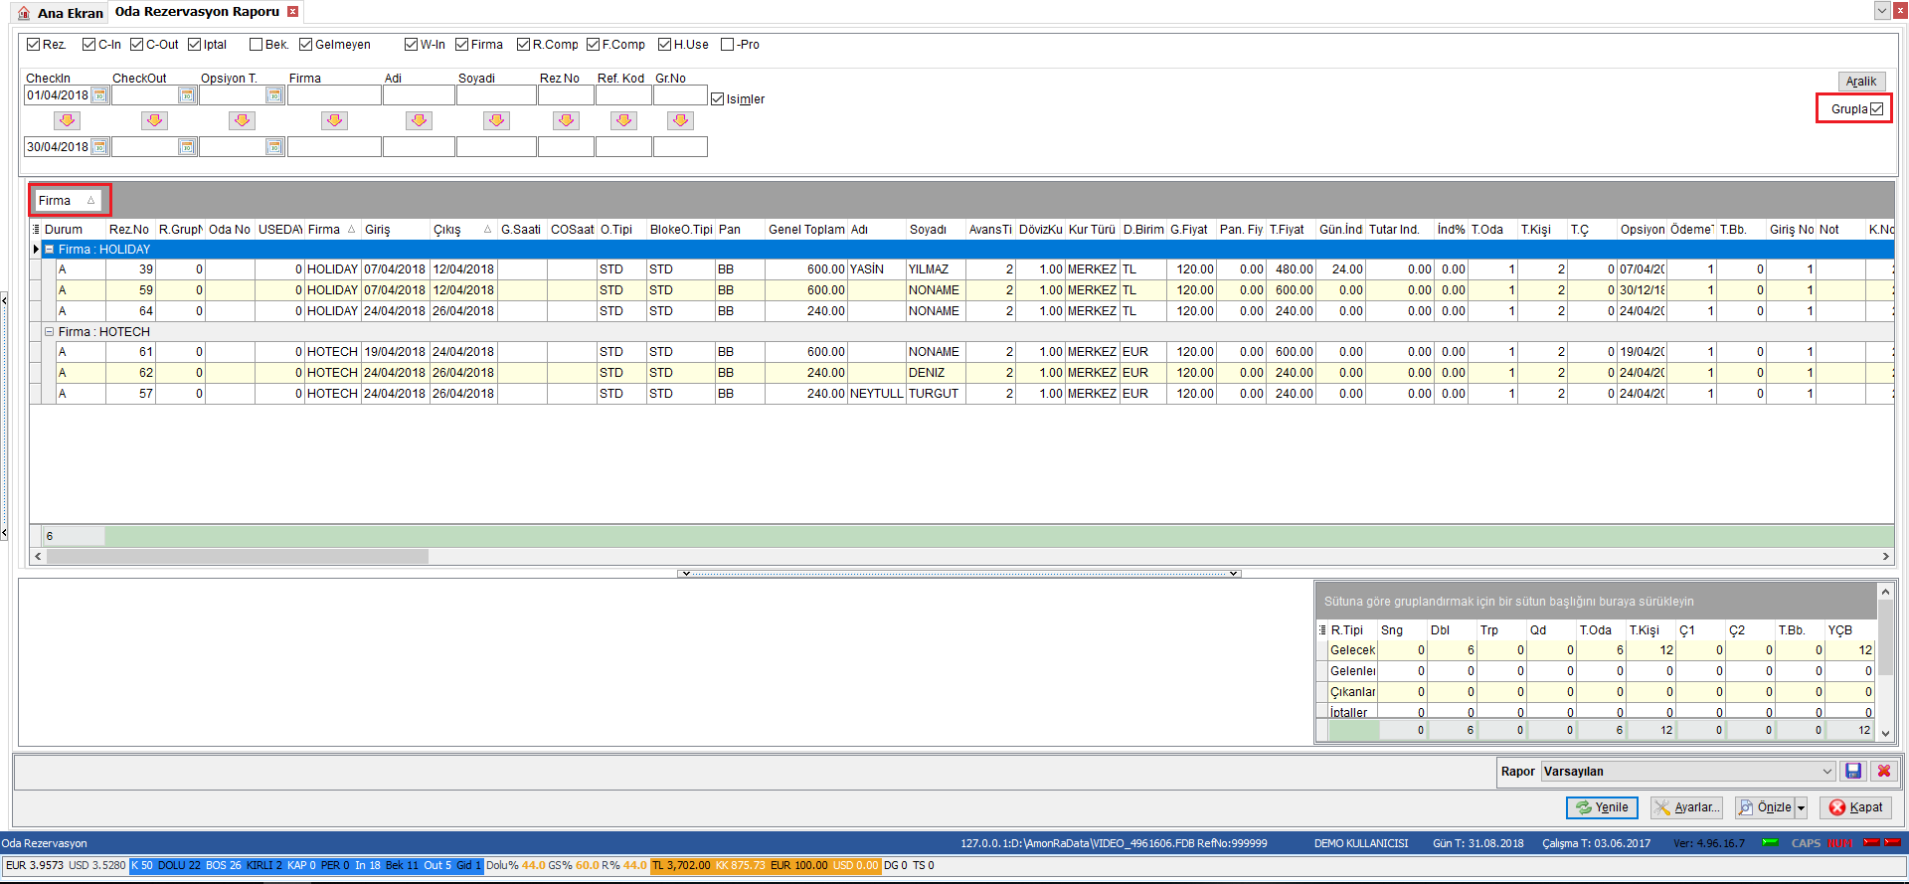
Task: Toggle the Grupla checkbox
Action: [x=1876, y=108]
